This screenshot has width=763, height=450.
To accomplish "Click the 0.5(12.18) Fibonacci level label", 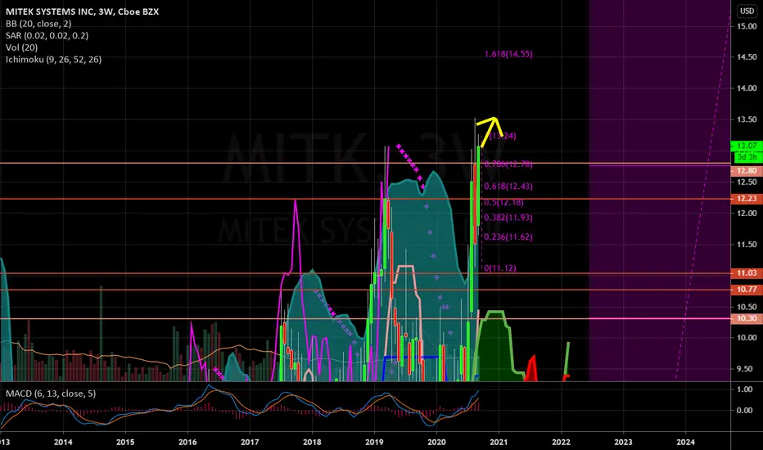I will [503, 202].
